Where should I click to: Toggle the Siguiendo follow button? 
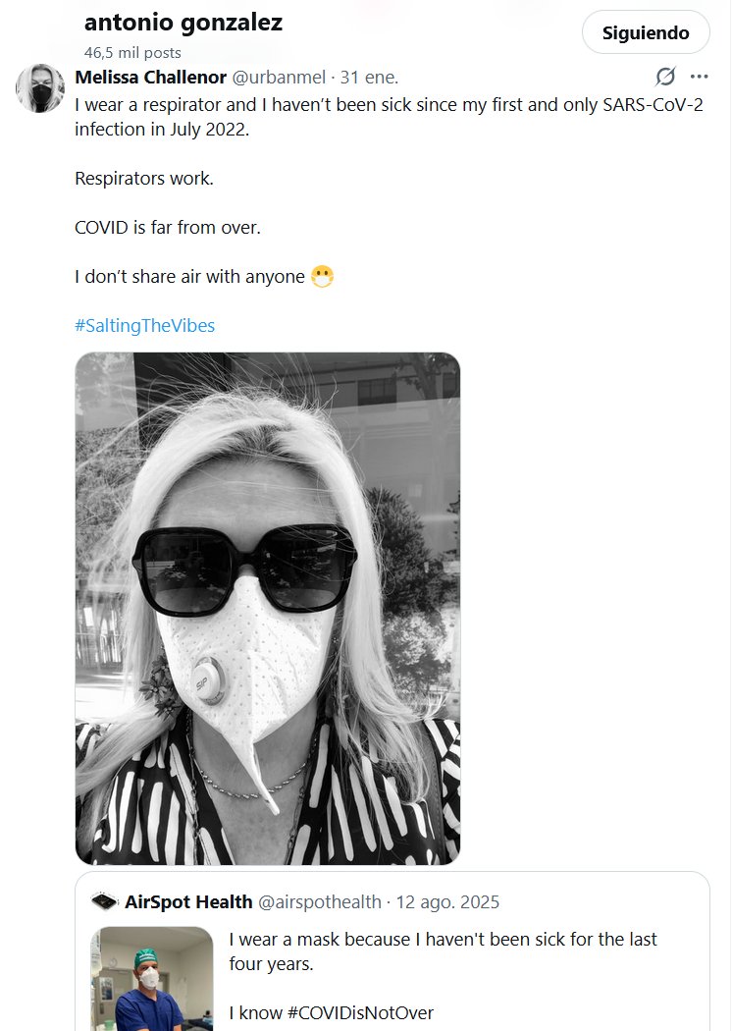645,32
